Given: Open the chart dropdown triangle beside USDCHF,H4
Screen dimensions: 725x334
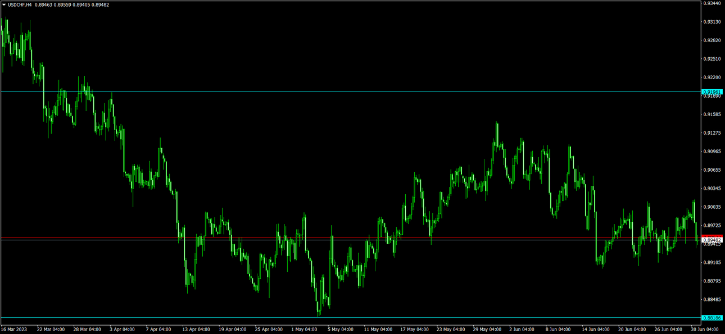Looking at the screenshot, I should pyautogui.click(x=4, y=4).
